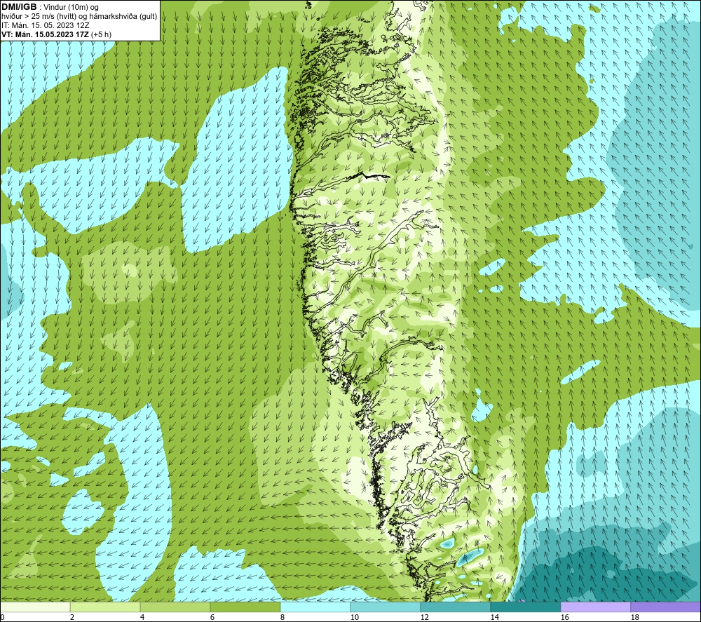Click the 'hviður > 25 m/s (hvítt)' line
Screen dimensions: 701x622
coord(39,17)
